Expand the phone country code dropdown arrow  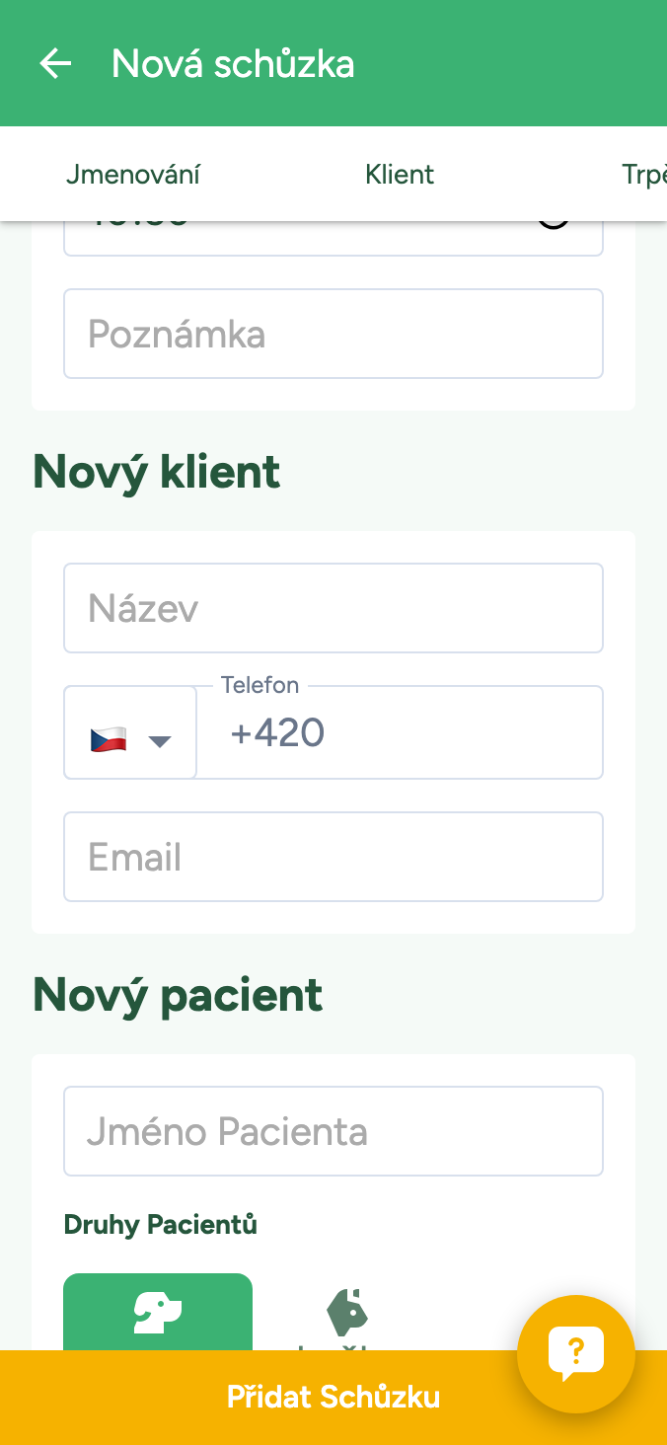[x=160, y=740]
